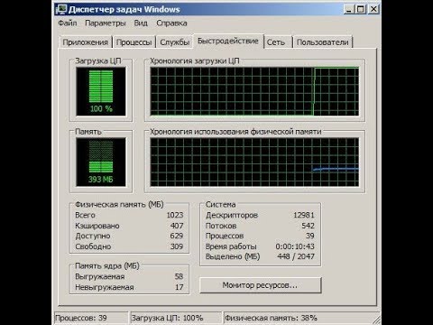Click the Выгружаемая value 58
Image resolution: width=433 pixels, height=325 pixels.
[x=179, y=276]
